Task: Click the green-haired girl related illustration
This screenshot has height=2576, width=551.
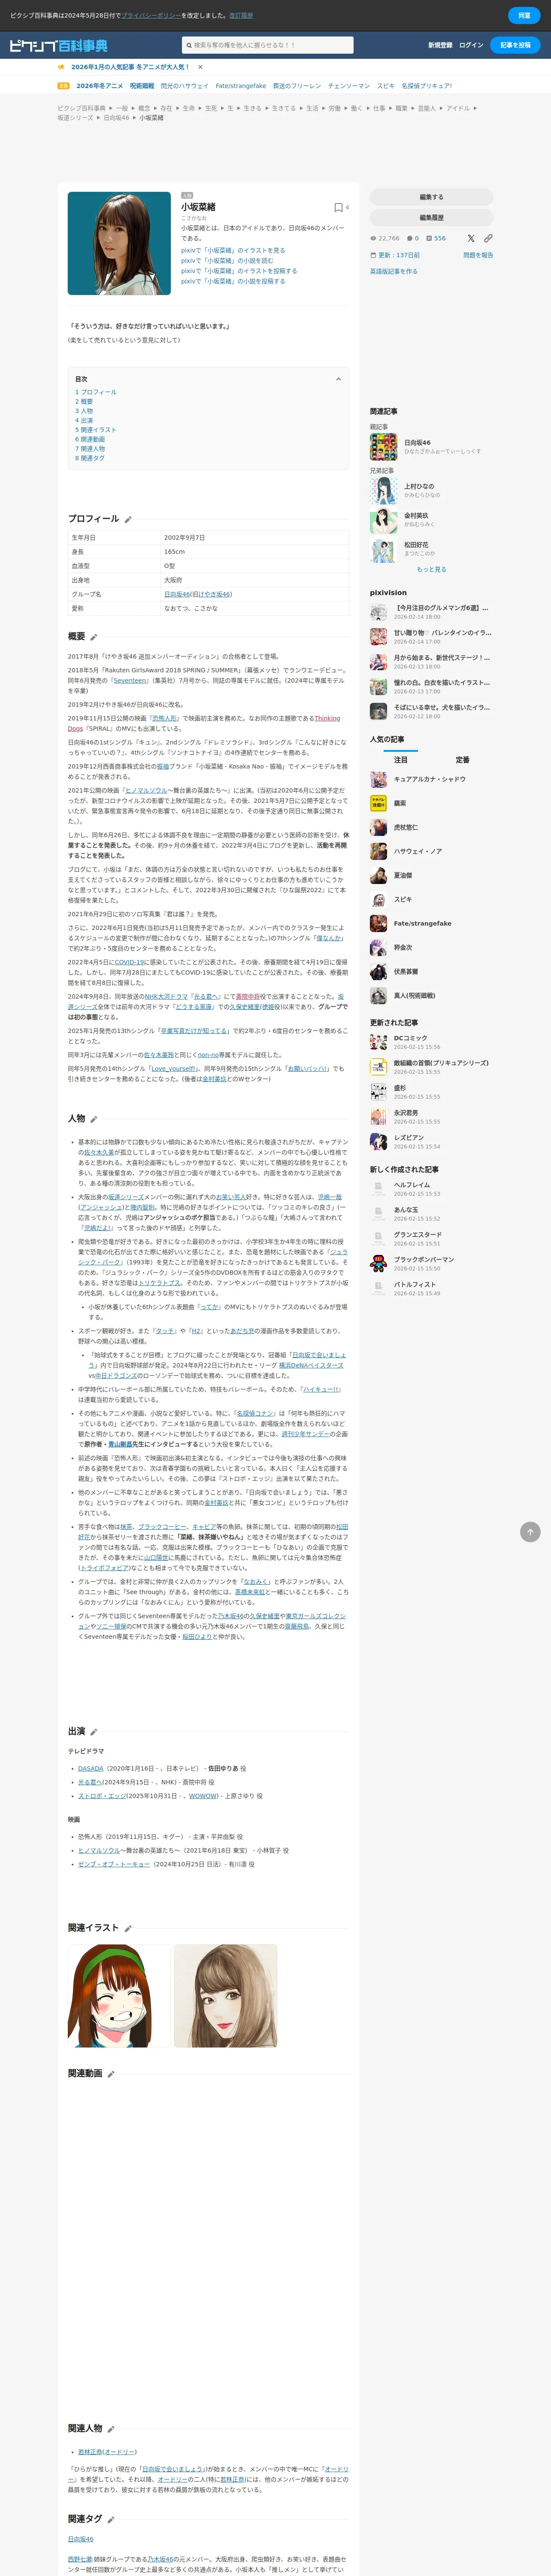Action: click(119, 1996)
